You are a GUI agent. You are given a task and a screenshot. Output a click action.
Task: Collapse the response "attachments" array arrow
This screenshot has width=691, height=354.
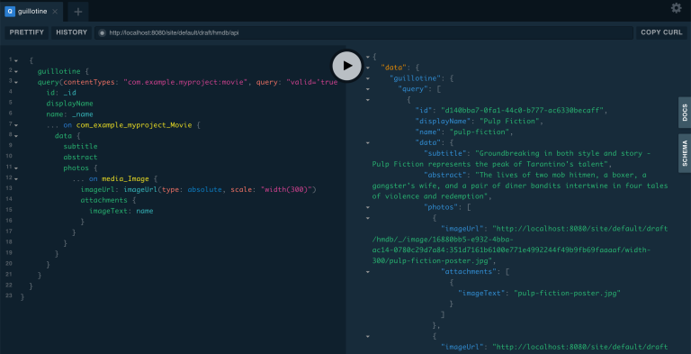(368, 271)
